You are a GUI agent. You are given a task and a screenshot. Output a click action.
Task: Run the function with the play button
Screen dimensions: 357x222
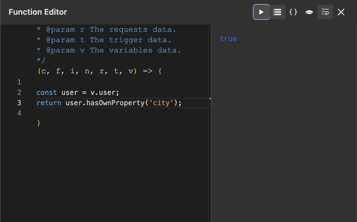pyautogui.click(x=261, y=12)
